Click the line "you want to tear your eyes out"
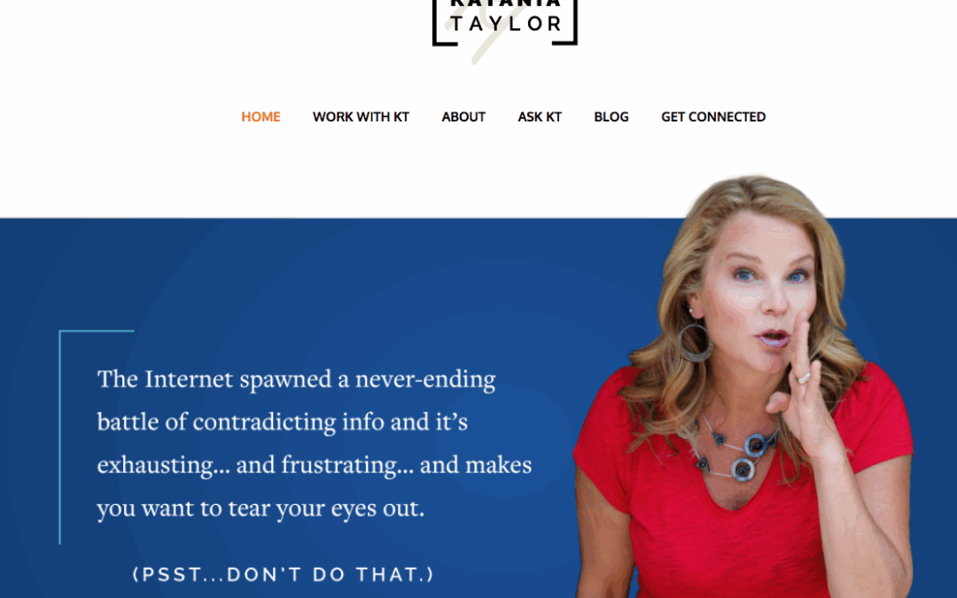 tap(261, 509)
